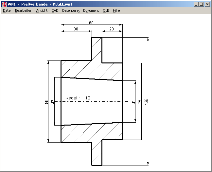Select the top dimension value 60
Viewport: 212px width, 172px height.
pyautogui.click(x=91, y=23)
